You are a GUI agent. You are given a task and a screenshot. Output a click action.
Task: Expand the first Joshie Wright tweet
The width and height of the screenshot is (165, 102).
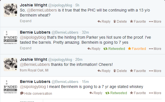point(25,21)
